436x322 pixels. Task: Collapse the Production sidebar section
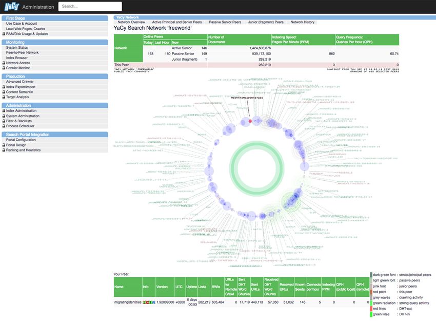[x=55, y=76]
